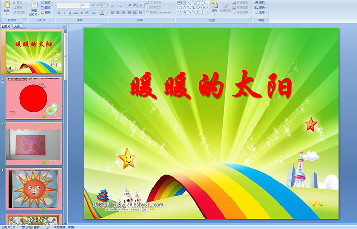Select the Text Box shape in gallery
This screenshot has width=357, height=229.
coord(180,3)
